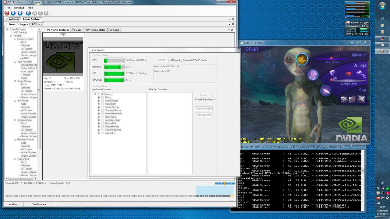390x219 pixels.
Task: Open the OM Render States tab
Action: [96, 30]
